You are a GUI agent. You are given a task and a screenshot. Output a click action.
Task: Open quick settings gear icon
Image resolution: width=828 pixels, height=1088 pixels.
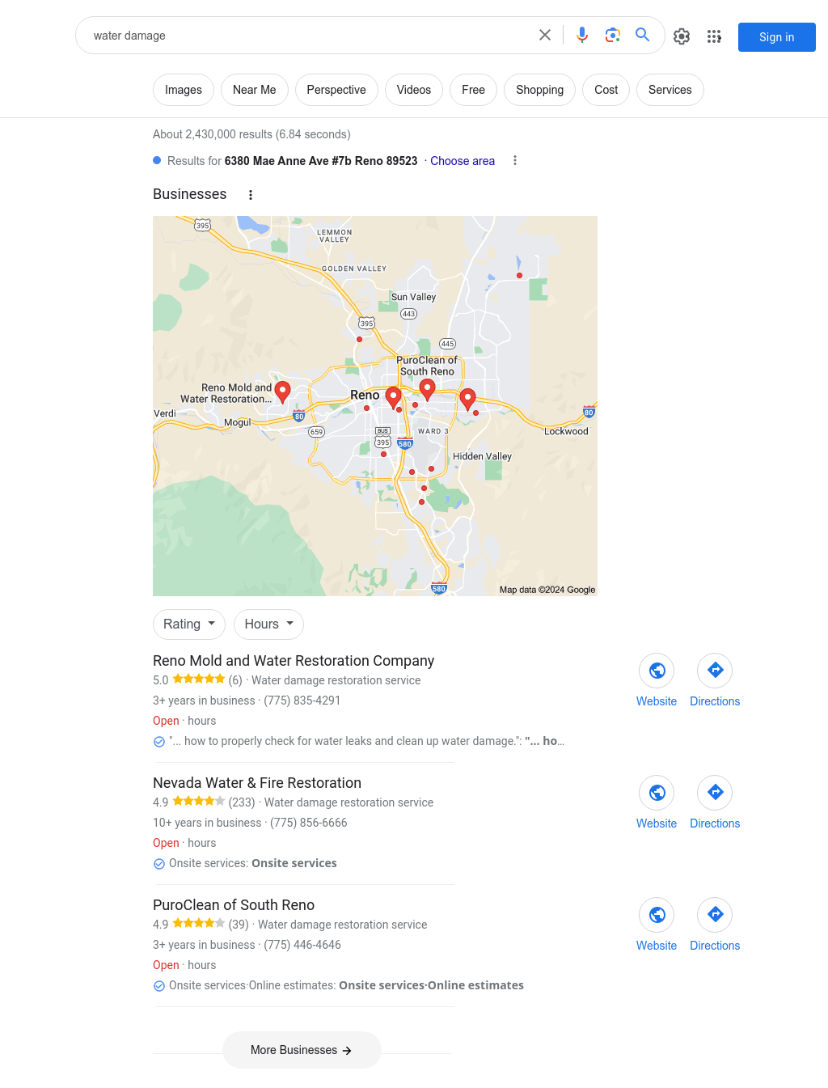682,36
